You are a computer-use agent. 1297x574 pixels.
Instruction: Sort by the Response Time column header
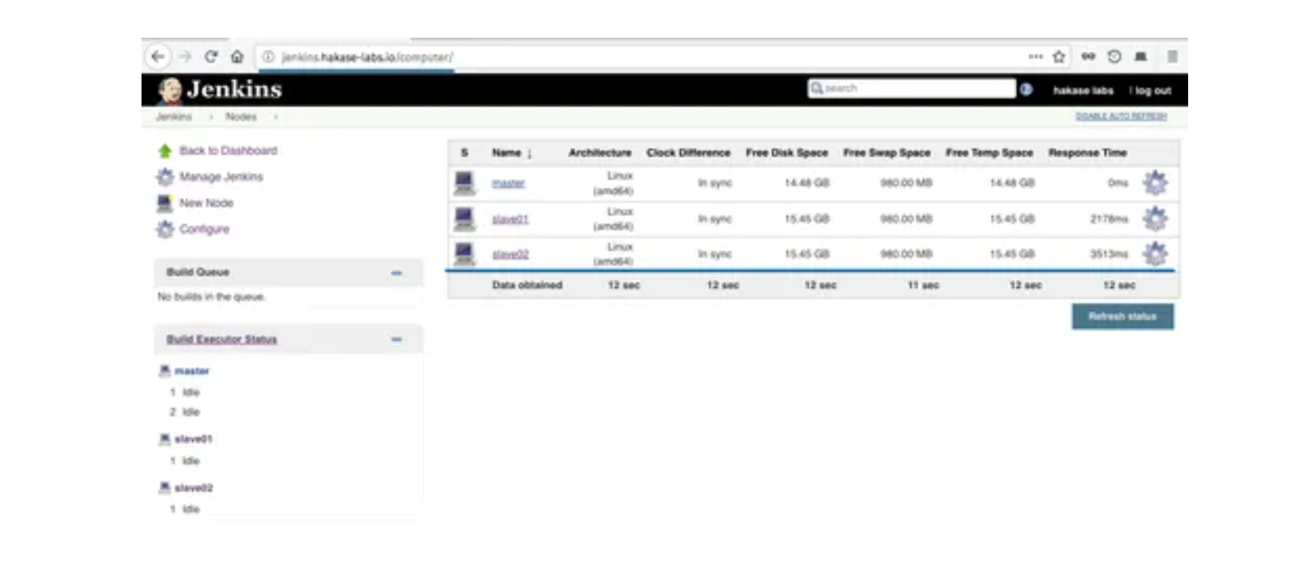click(1088, 153)
